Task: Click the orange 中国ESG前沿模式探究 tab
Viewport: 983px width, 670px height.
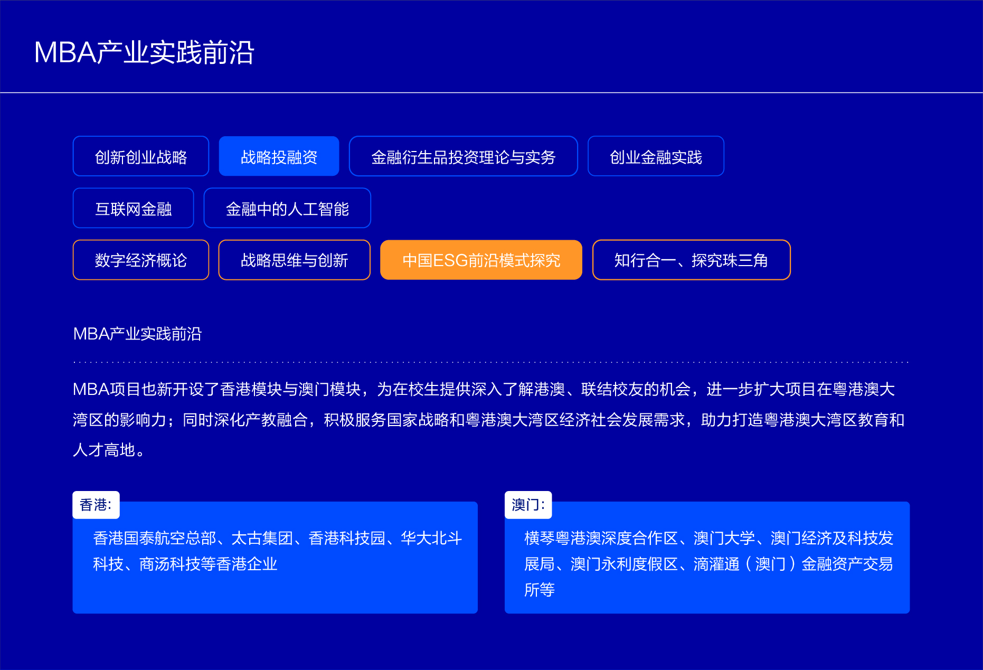Action: [x=481, y=260]
